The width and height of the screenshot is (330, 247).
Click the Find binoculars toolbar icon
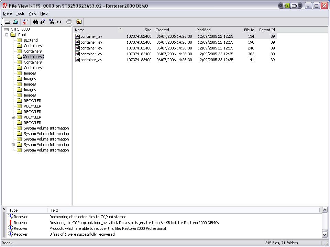click(x=35, y=22)
